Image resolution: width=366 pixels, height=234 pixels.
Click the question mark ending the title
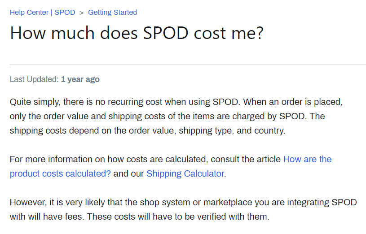[x=260, y=33]
